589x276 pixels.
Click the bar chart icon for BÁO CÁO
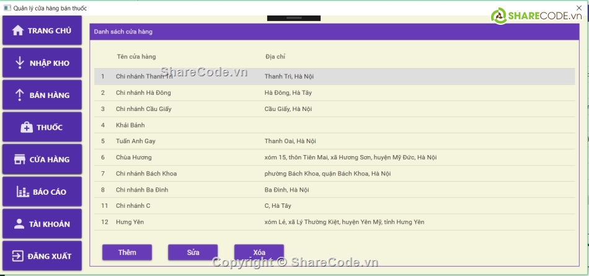(x=23, y=192)
